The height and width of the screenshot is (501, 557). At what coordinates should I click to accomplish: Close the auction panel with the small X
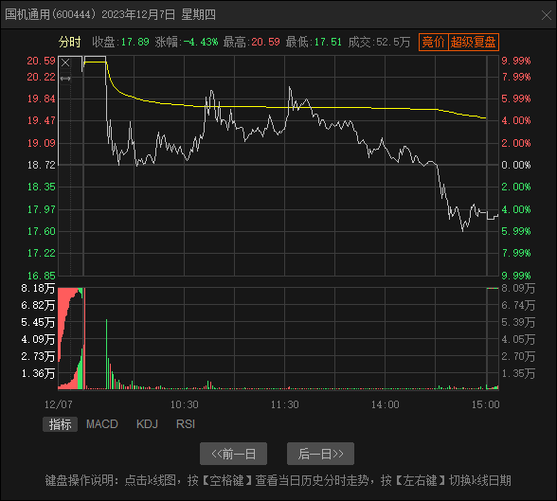pos(65,63)
